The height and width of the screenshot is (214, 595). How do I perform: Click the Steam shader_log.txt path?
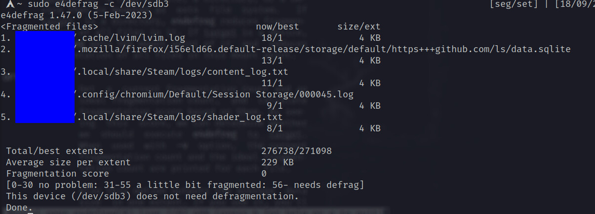click(178, 117)
